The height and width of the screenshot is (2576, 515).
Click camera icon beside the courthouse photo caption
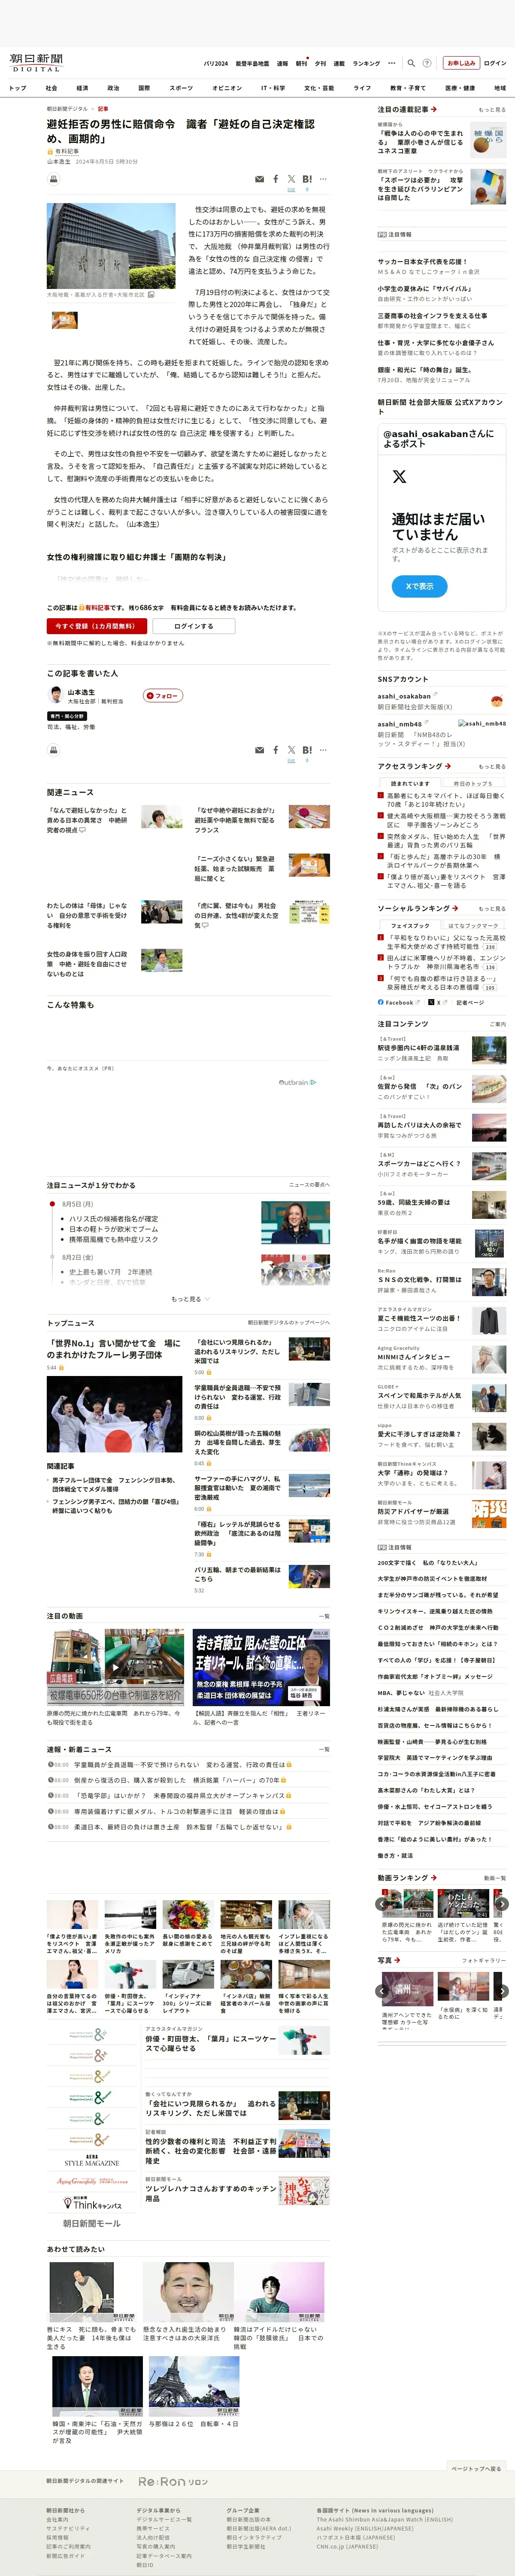tap(151, 295)
